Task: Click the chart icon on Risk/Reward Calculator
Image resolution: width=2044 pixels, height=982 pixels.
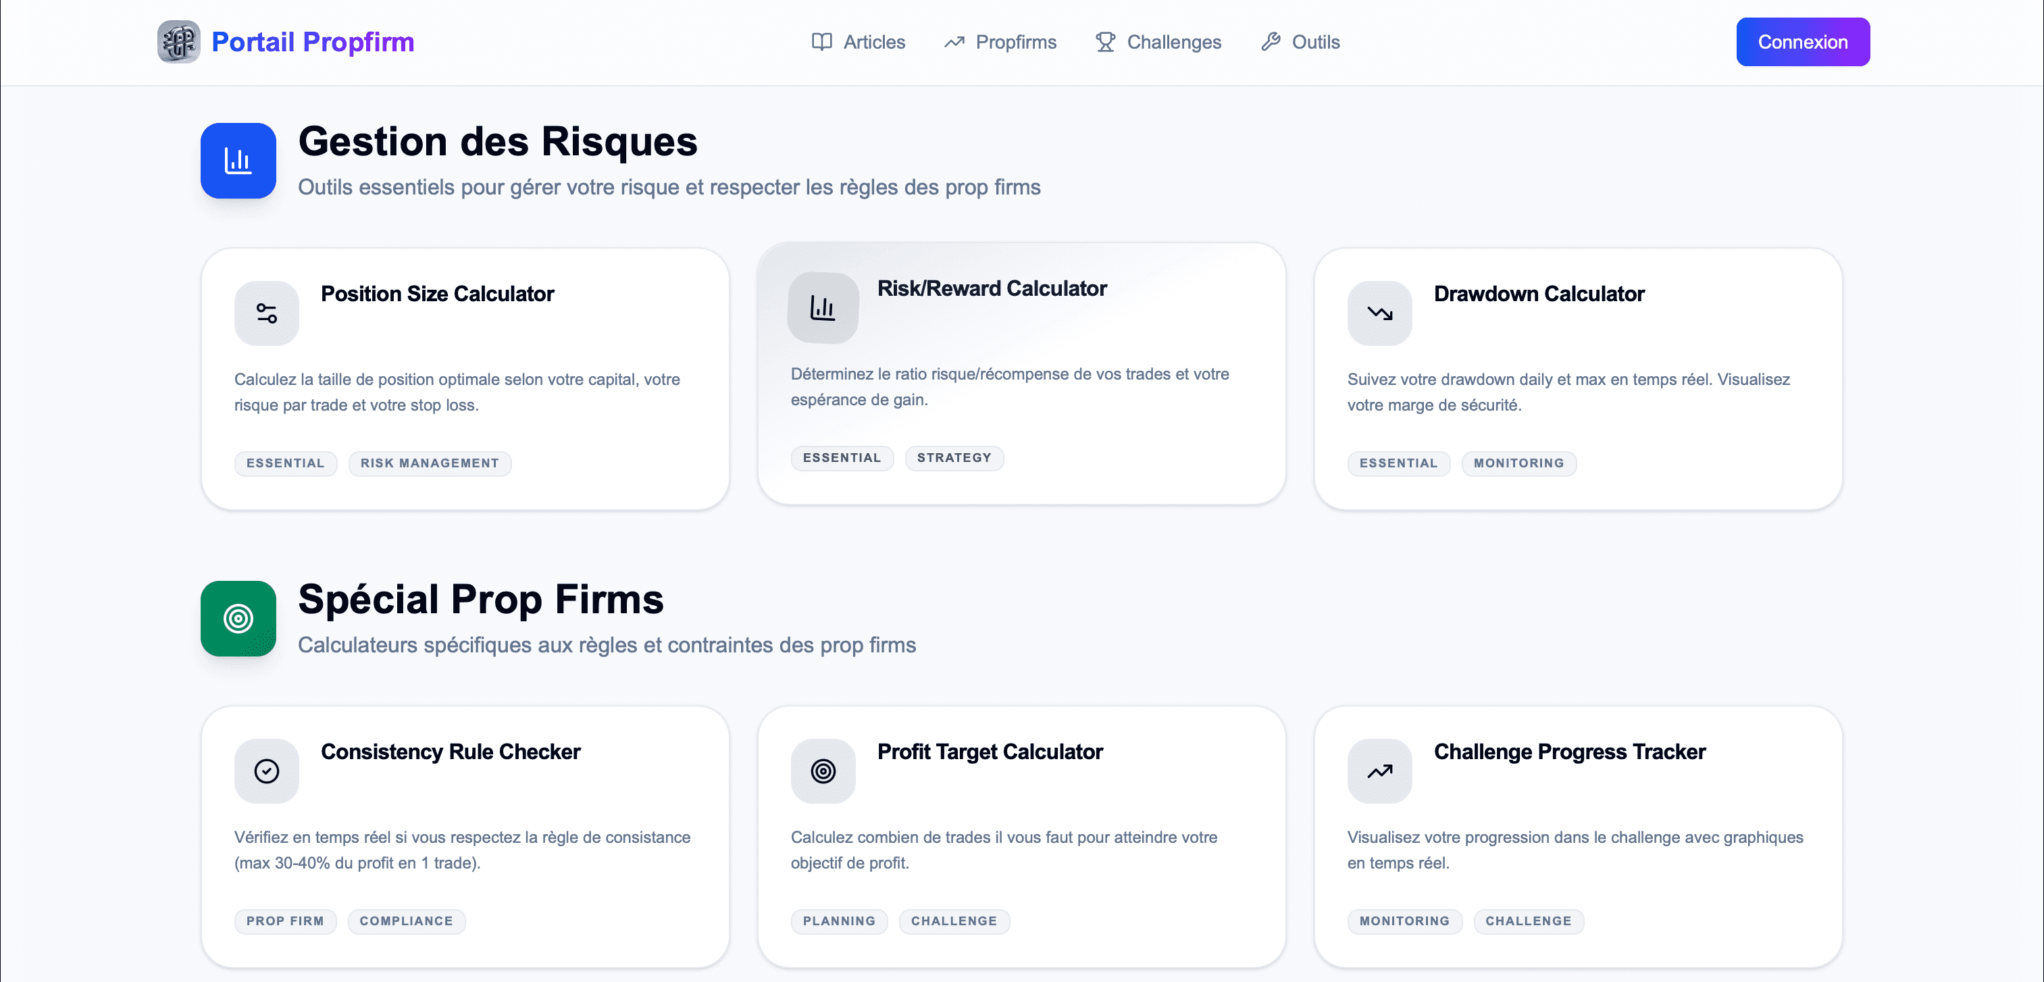Action: tap(823, 307)
